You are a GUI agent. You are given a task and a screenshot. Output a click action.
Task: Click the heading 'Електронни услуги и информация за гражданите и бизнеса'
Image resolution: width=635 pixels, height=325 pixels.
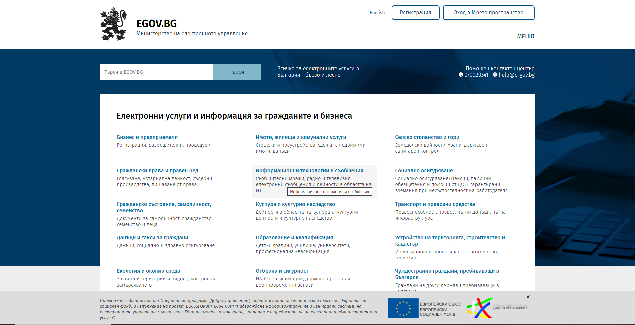(x=234, y=116)
